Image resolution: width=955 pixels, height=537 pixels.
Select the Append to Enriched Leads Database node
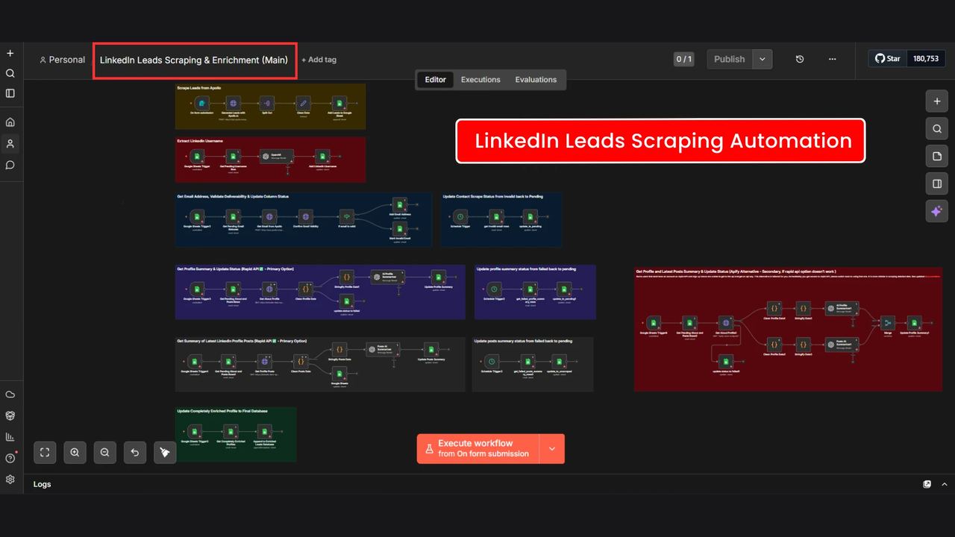pyautogui.click(x=265, y=431)
